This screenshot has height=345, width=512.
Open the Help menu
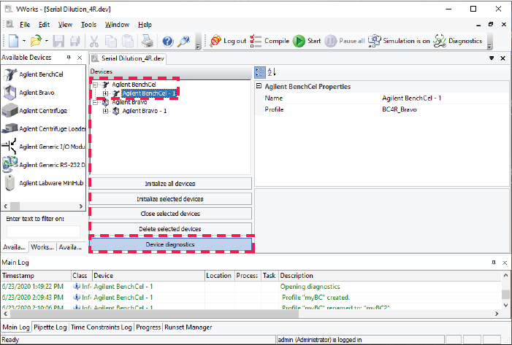point(145,25)
